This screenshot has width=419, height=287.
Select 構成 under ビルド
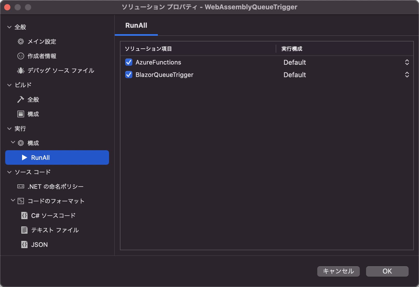[33, 114]
